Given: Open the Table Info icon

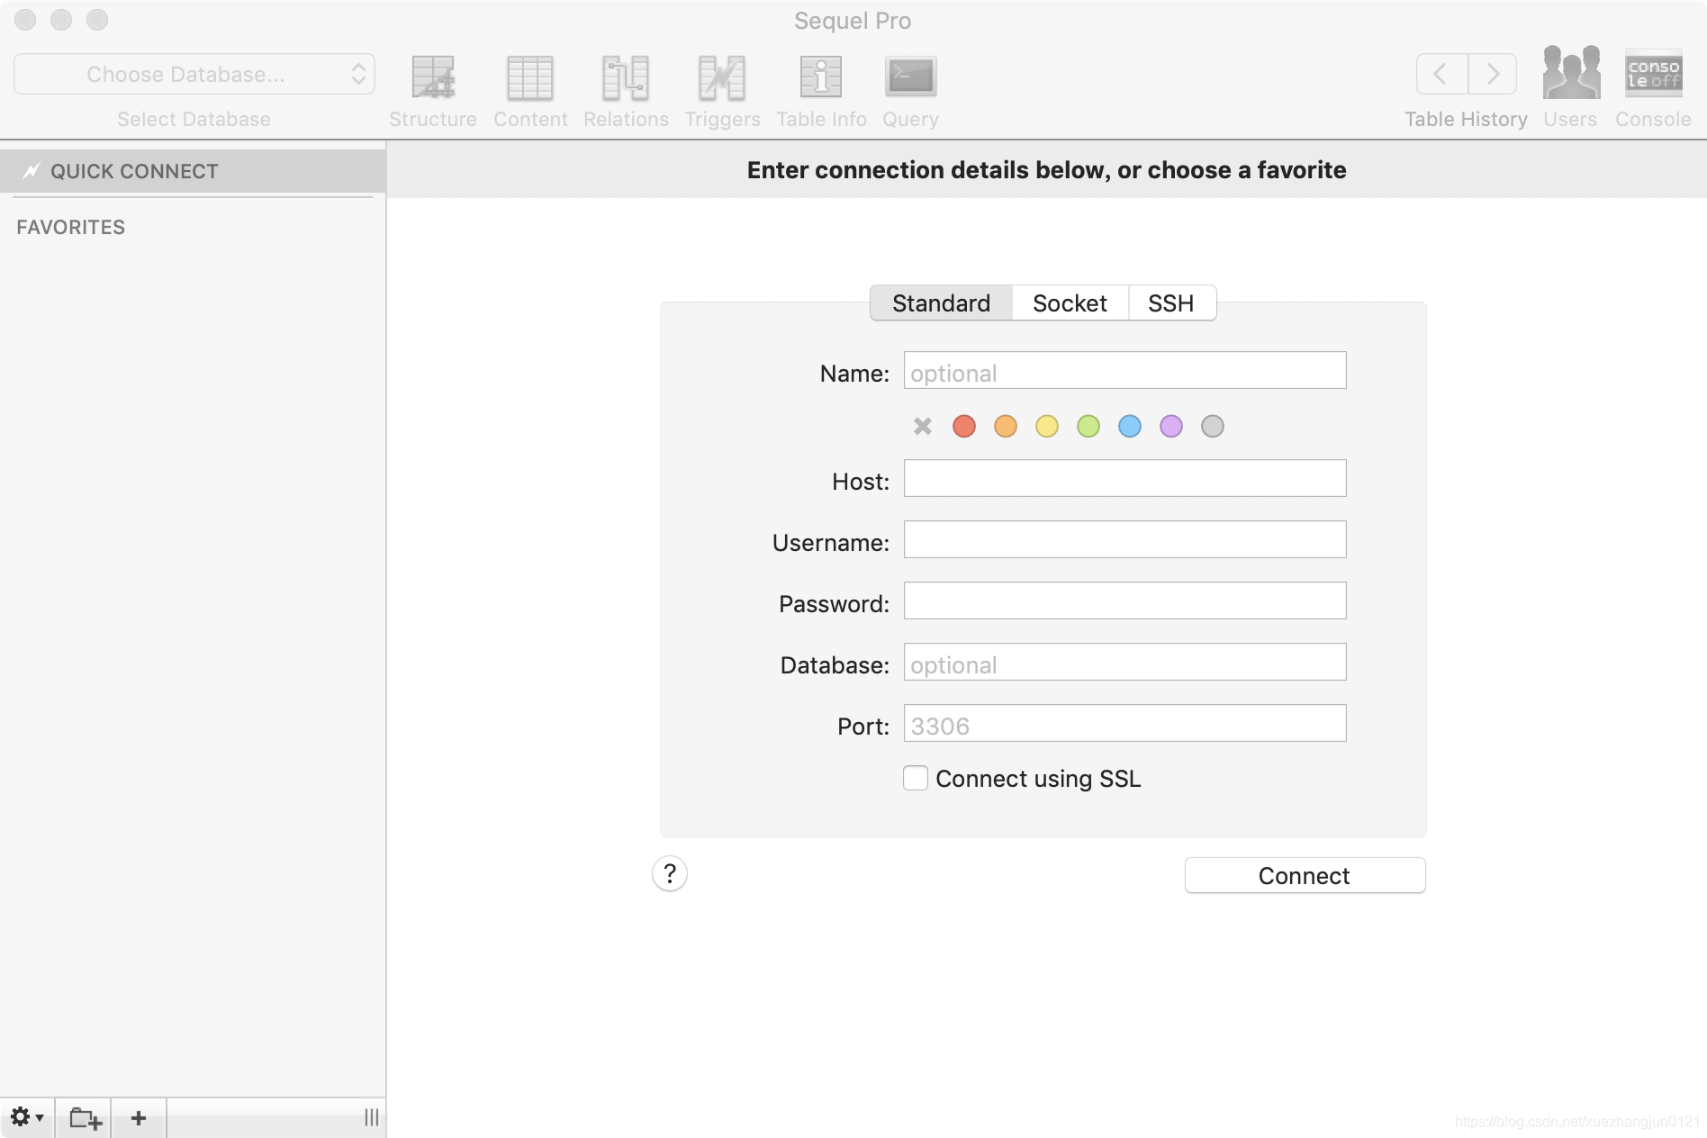Looking at the screenshot, I should tap(821, 77).
